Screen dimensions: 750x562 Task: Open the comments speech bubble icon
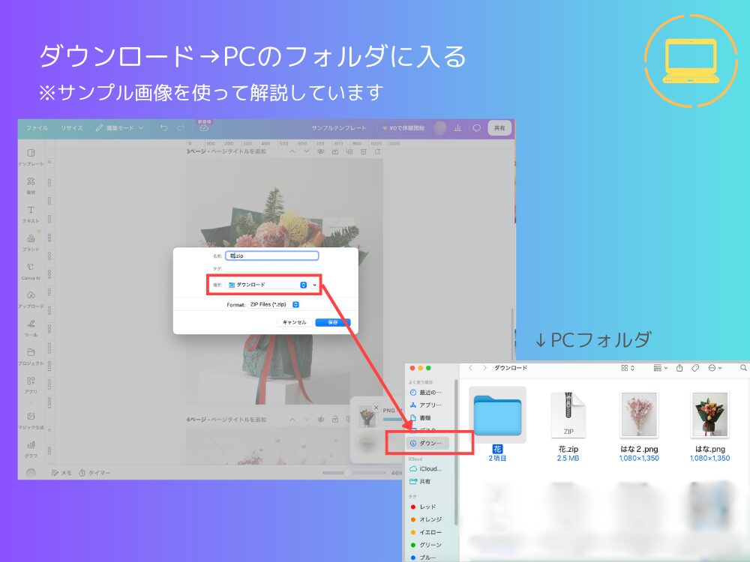[x=476, y=128]
